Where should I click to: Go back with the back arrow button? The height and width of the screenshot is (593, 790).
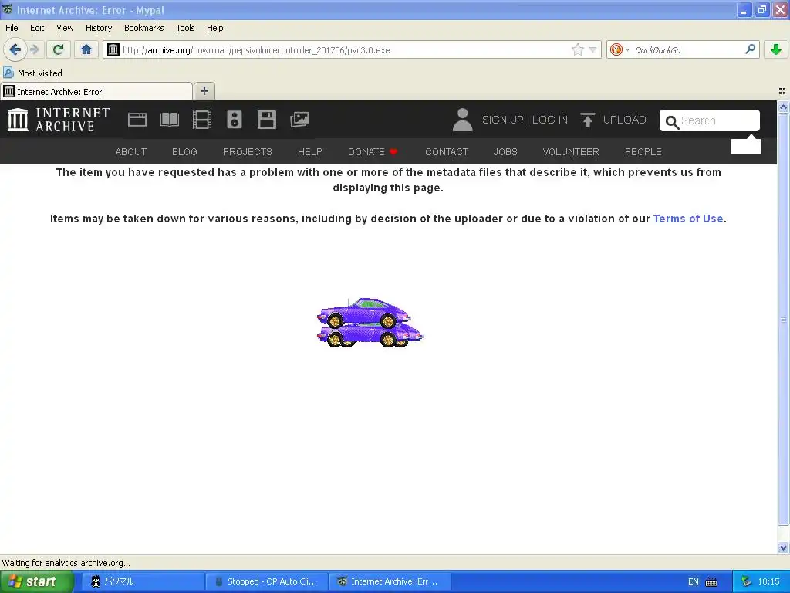pyautogui.click(x=15, y=49)
